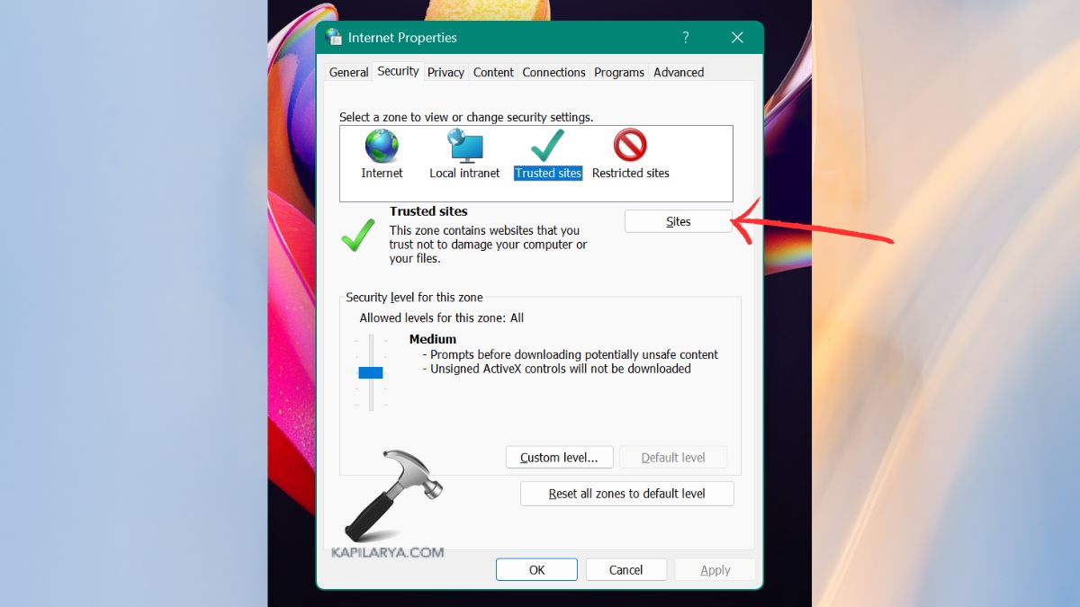Confirm changes with the OK button

pos(536,569)
